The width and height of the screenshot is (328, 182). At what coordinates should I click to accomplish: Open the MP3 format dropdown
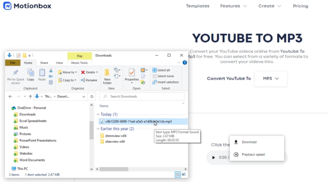[271, 79]
